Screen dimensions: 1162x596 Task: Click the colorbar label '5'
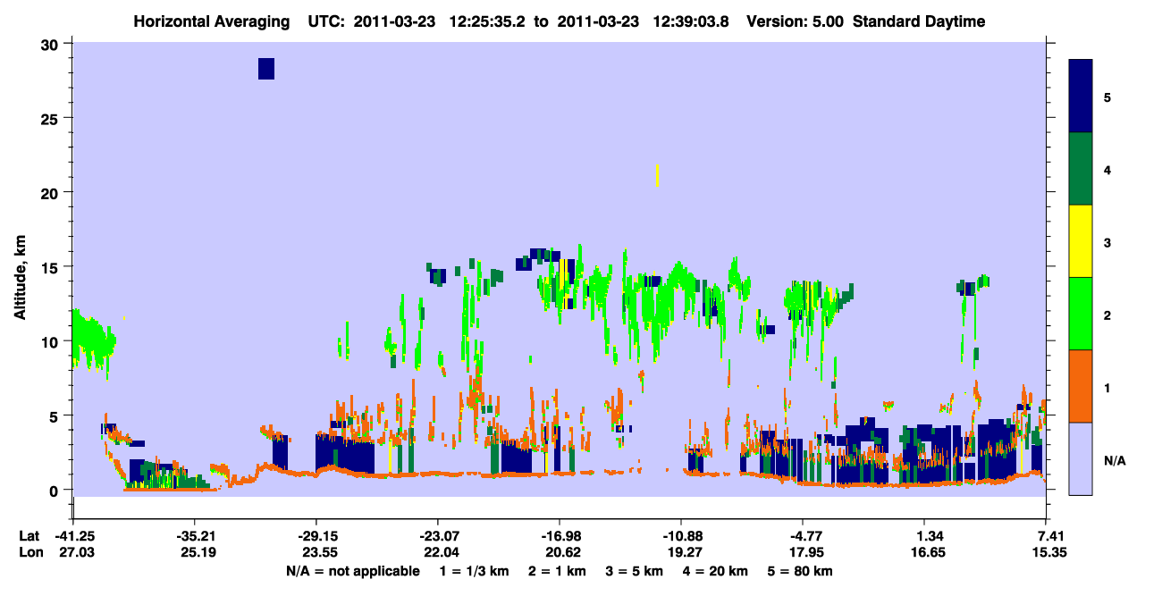pyautogui.click(x=1107, y=97)
